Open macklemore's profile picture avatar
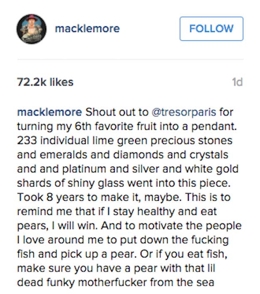 click(x=32, y=29)
